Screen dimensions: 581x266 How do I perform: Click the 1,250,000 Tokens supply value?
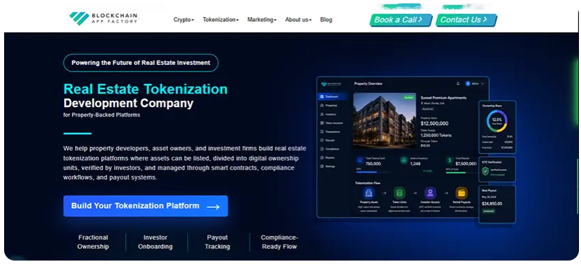coord(436,136)
